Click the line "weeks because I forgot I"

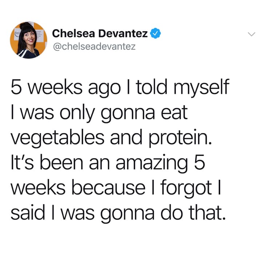(116, 189)
